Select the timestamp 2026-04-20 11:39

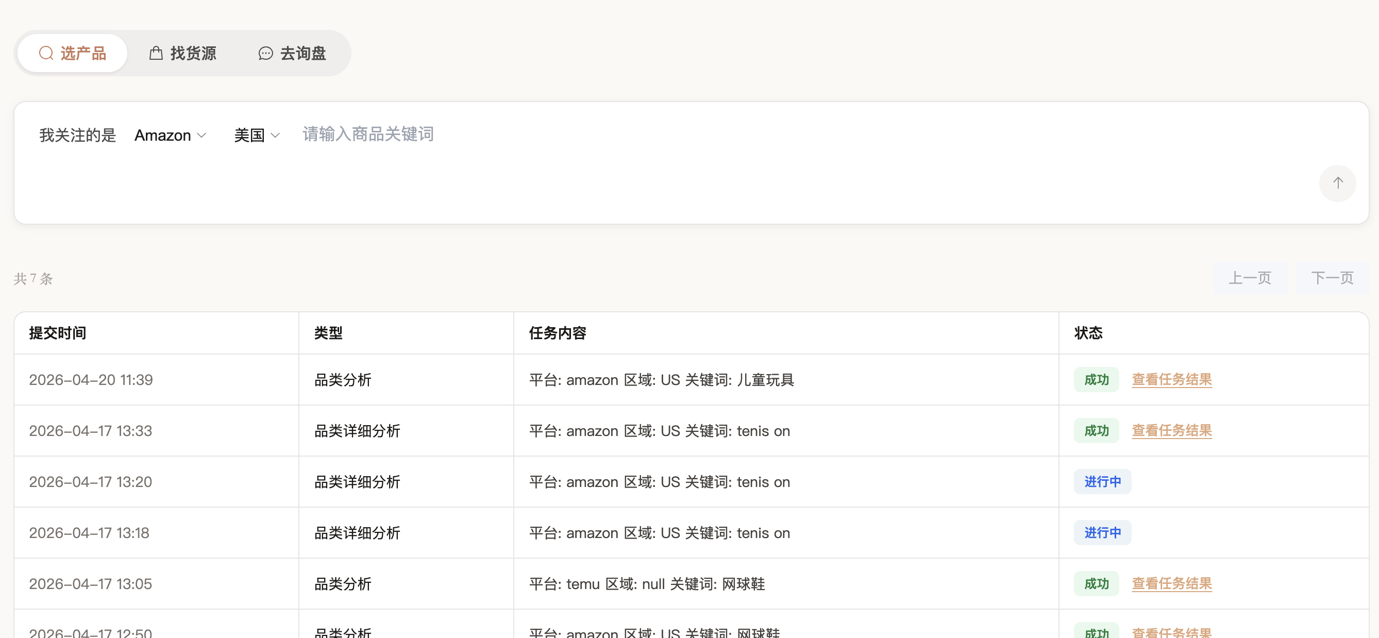pos(91,379)
